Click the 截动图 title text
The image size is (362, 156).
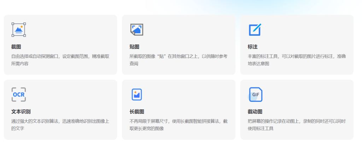(255, 112)
